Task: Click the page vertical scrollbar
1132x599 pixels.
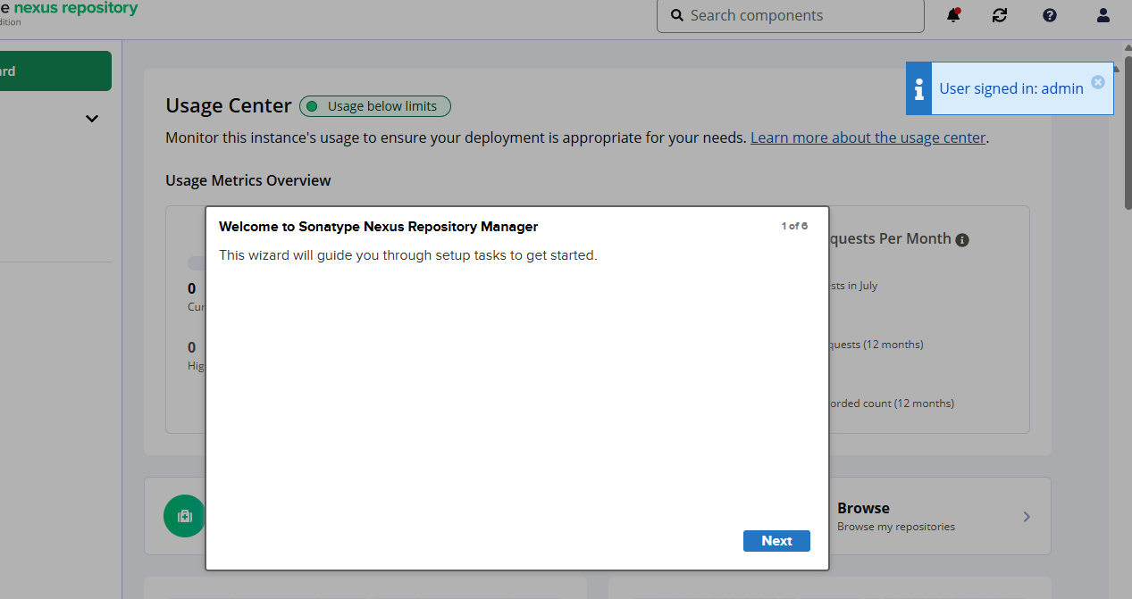Action: [x=1128, y=134]
